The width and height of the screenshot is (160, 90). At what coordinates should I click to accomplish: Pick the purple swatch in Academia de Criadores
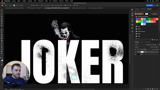(x=144, y=21)
